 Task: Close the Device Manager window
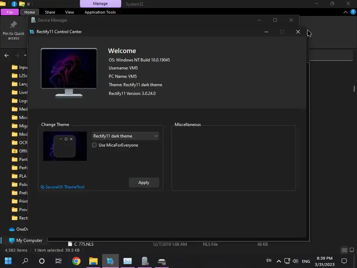click(291, 20)
